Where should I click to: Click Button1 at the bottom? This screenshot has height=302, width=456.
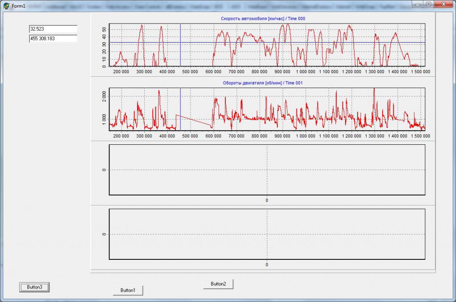pos(128,290)
